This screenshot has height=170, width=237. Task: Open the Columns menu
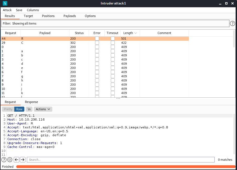tap(33, 10)
